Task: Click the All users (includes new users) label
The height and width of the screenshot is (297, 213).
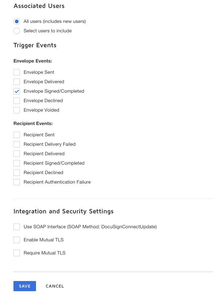Action: 55,21
